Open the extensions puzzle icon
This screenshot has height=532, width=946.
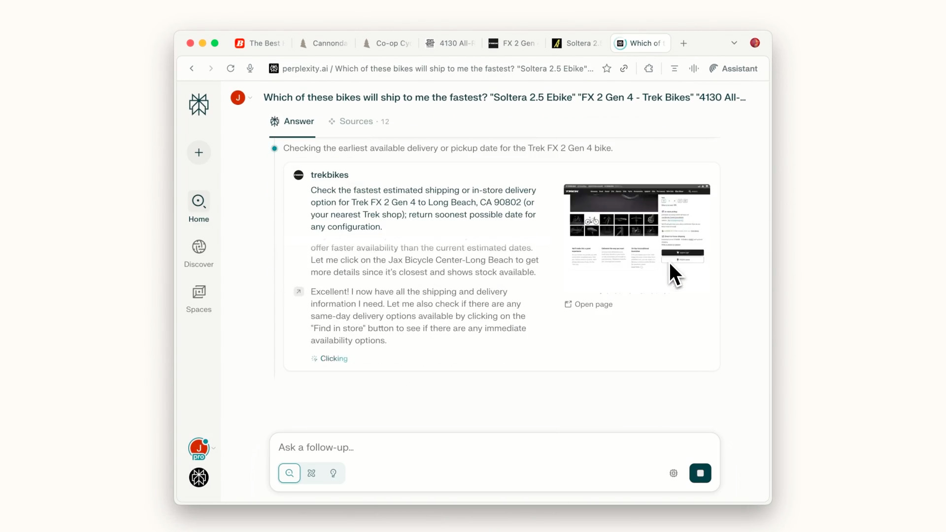[x=648, y=68]
